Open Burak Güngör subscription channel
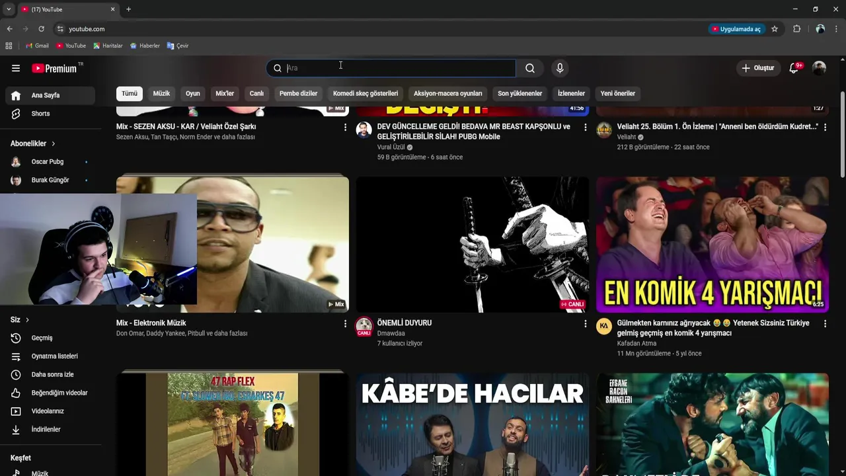The image size is (846, 476). click(x=50, y=180)
